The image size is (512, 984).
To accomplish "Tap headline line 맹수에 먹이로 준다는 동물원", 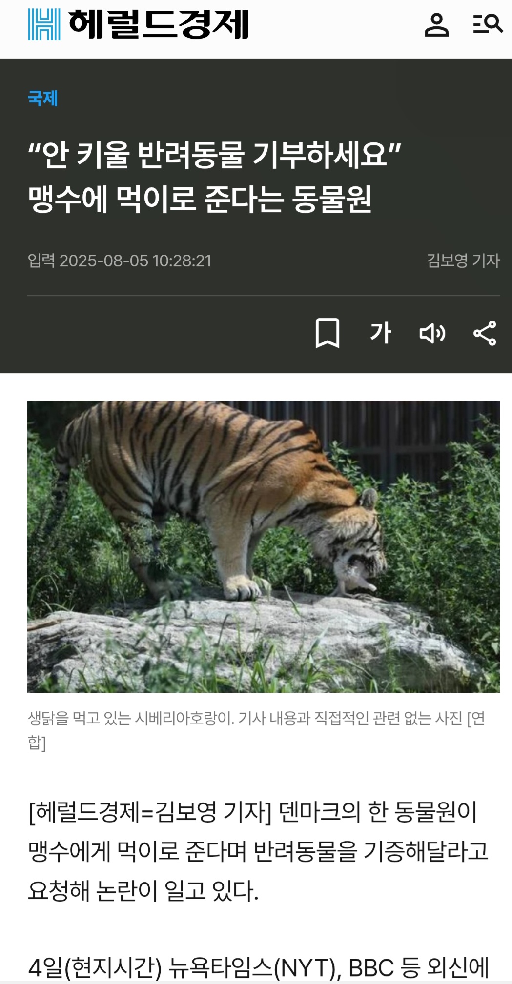I will (x=200, y=199).
